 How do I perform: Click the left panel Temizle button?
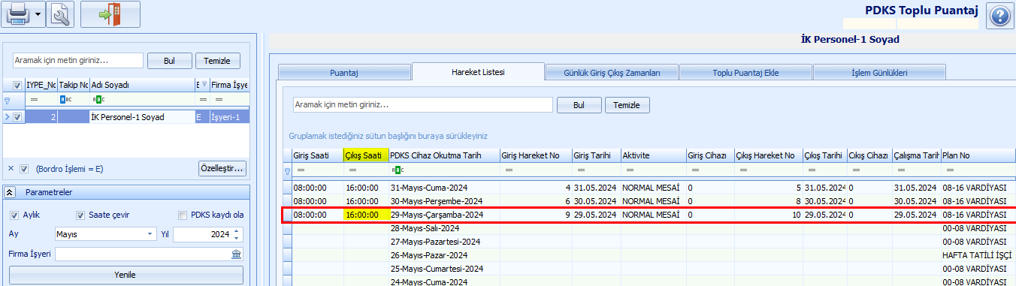coord(218,61)
